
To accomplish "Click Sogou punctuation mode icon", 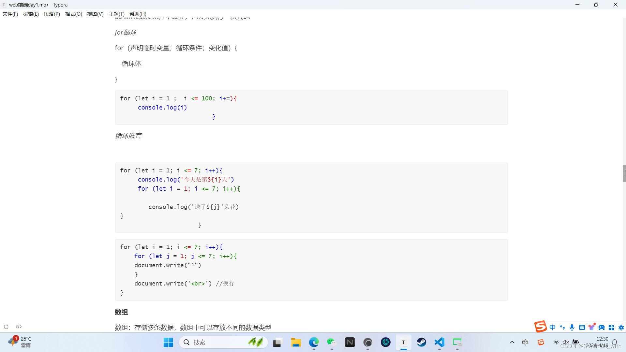I will pos(562,327).
